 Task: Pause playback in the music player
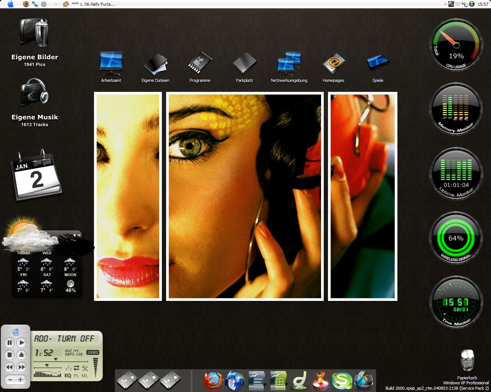[10, 343]
